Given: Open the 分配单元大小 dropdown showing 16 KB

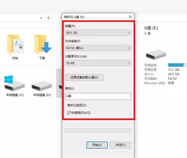Looking at the screenshot, I should [98, 63].
